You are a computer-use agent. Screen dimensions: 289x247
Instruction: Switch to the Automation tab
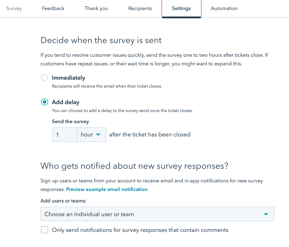pyautogui.click(x=224, y=8)
